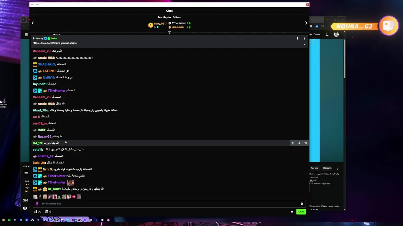Open the Chrome icon in the taskbar
The height and width of the screenshot is (226, 403).
[3, 220]
